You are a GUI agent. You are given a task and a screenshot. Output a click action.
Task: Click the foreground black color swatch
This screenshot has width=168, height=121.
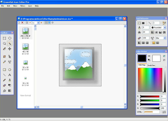click(x=142, y=58)
